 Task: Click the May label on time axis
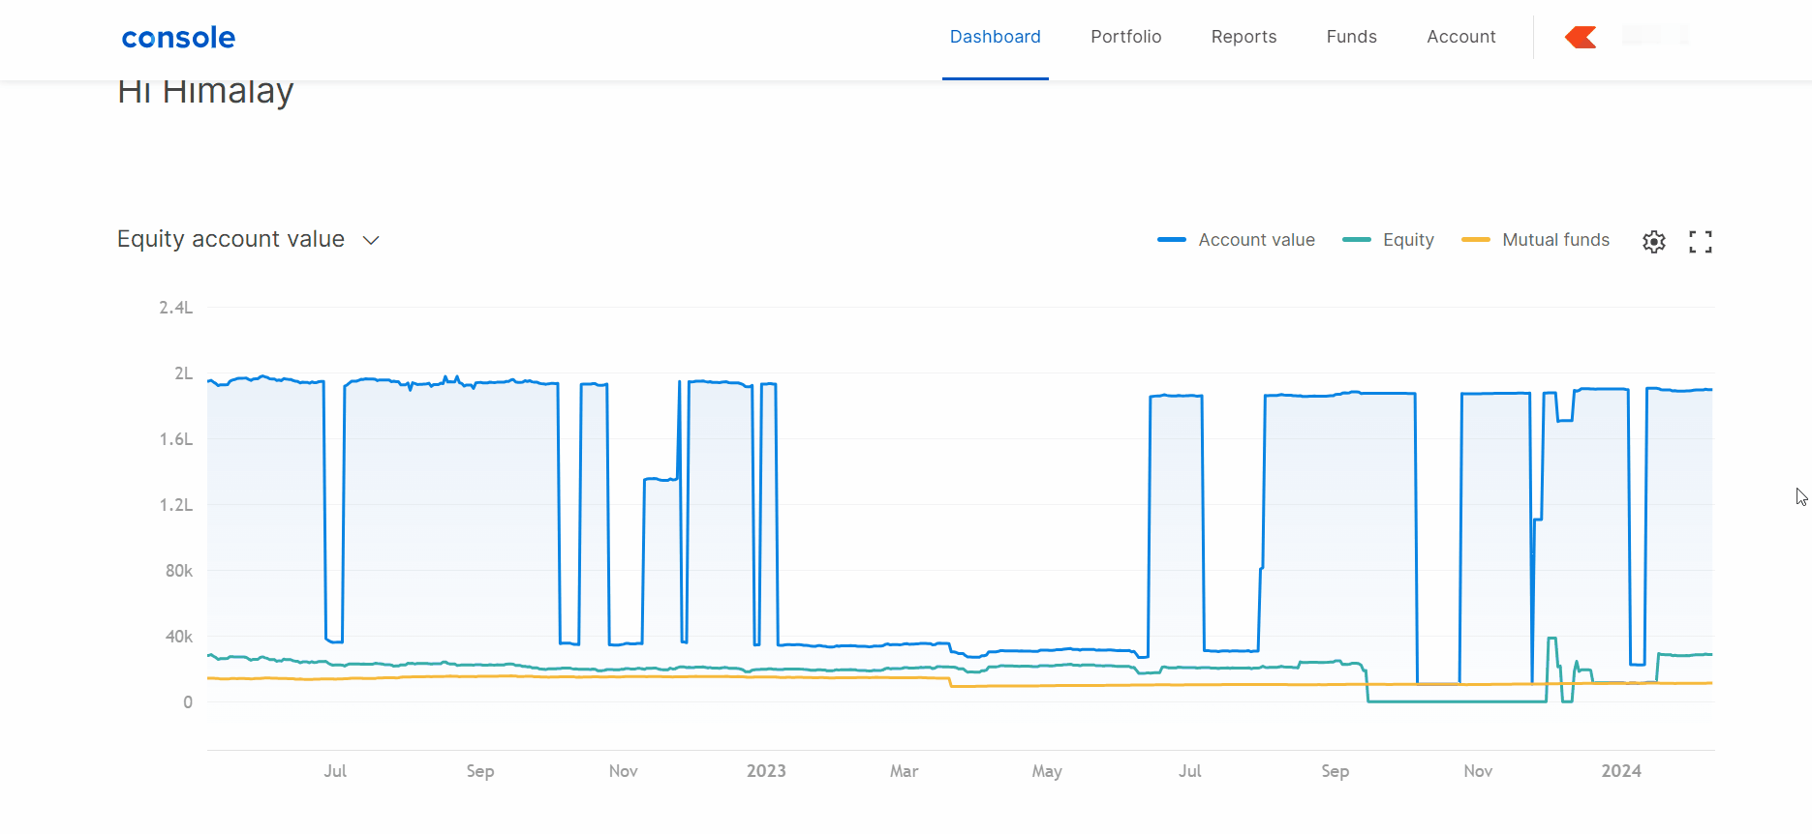click(1047, 771)
